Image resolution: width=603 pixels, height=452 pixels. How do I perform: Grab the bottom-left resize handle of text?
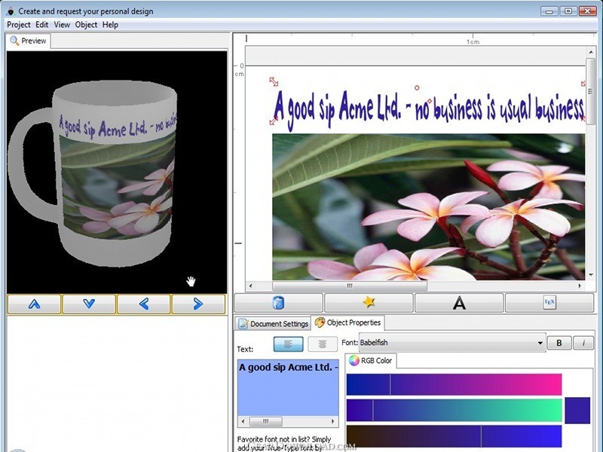(274, 121)
